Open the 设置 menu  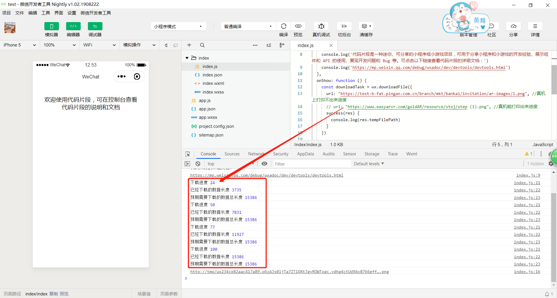tap(72, 13)
